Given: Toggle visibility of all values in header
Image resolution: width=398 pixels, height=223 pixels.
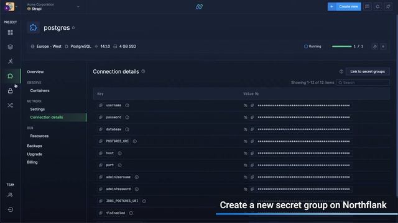Looking at the screenshot, I should point(257,94).
